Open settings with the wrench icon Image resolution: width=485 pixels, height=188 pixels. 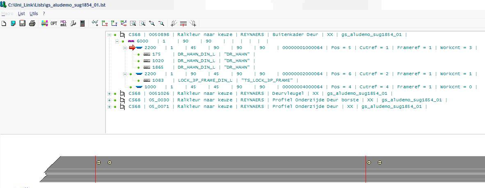(73, 23)
